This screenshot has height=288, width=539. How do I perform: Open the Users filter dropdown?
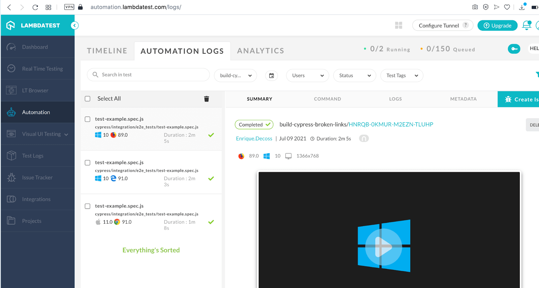[308, 76]
